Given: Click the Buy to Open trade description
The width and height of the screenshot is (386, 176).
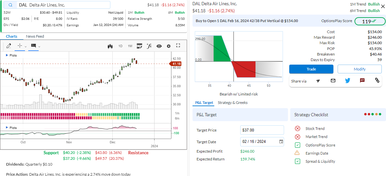Looking at the screenshot, I should pyautogui.click(x=247, y=21).
